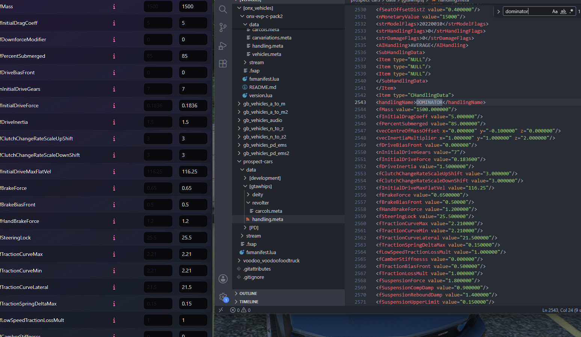The height and width of the screenshot is (337, 581).
Task: Open the Run and Debug view
Action: 223,46
